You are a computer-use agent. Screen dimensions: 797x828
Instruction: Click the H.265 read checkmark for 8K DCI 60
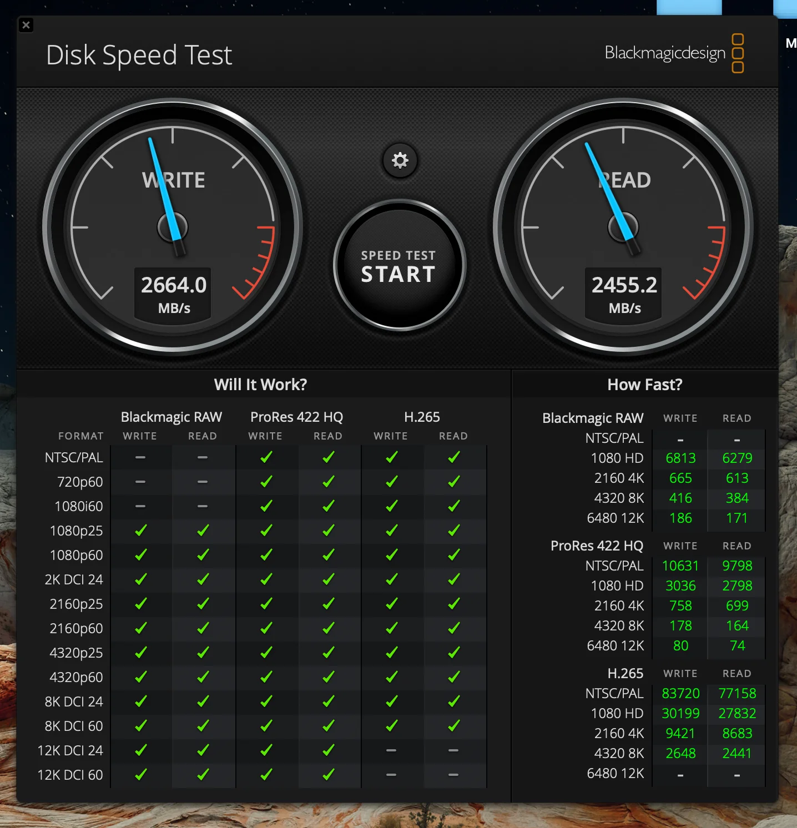(x=453, y=726)
